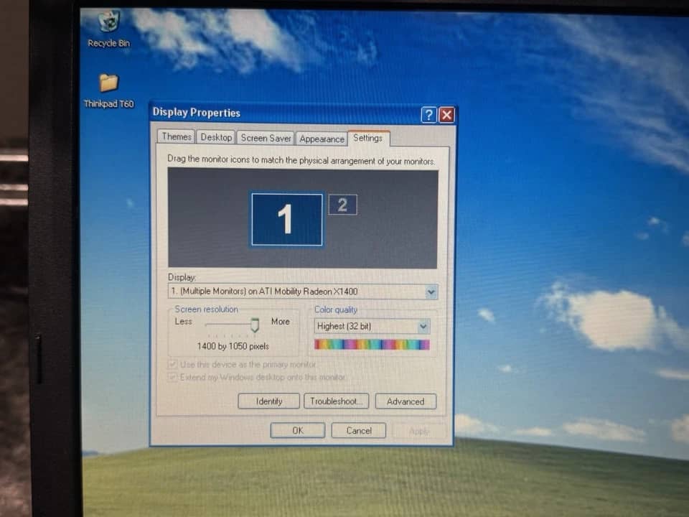Switch to the Desktop tab

(x=216, y=137)
